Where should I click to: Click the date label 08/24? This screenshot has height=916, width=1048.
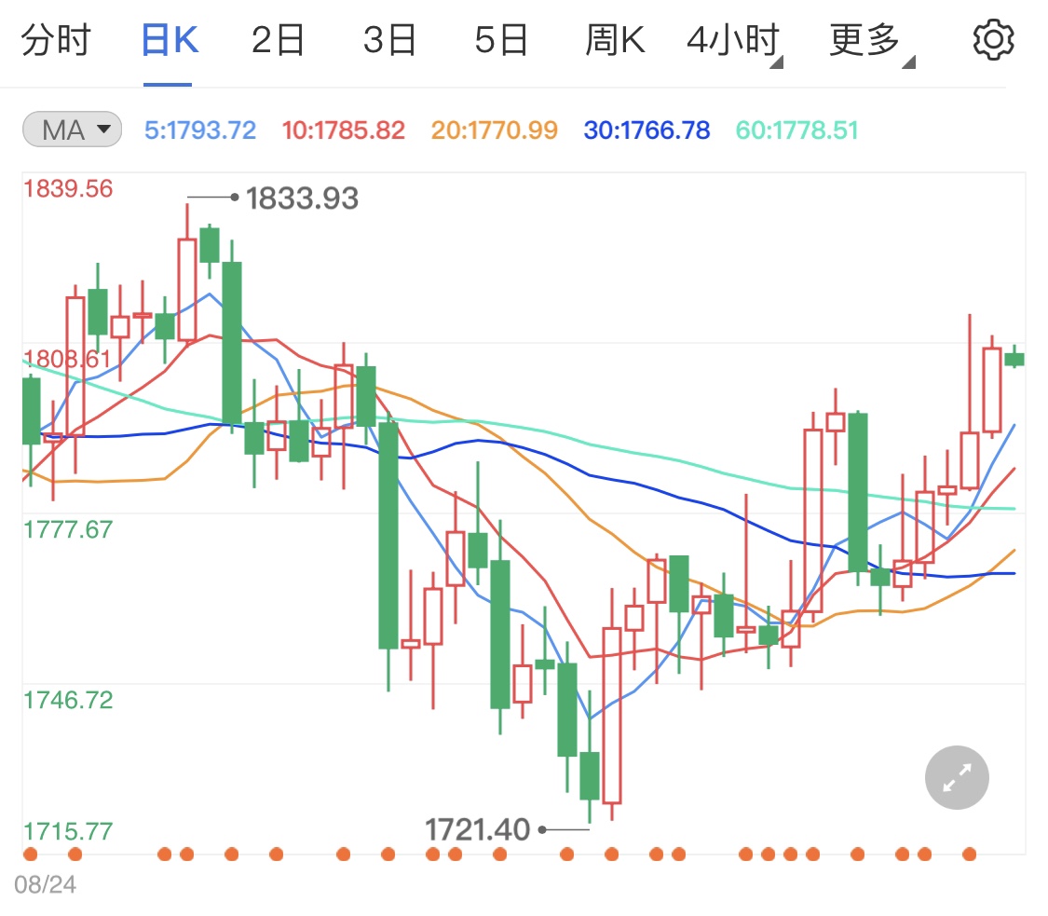click(46, 884)
